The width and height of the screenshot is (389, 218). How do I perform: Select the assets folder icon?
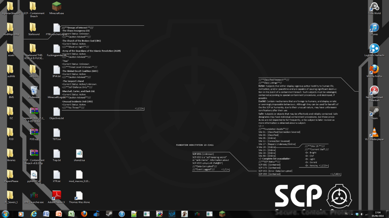click(11, 49)
